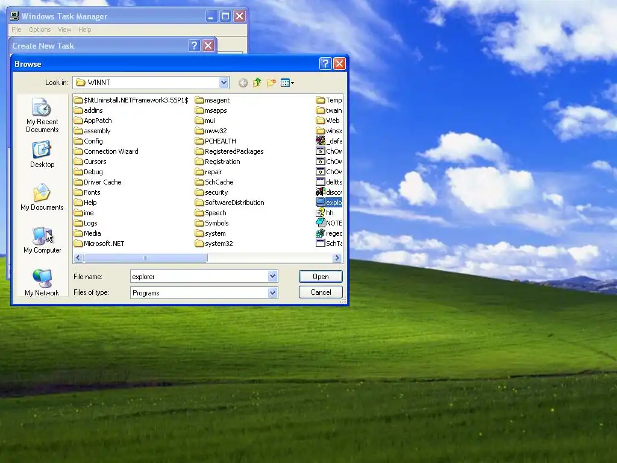Click the File name input field
Screen dimensions: 617x463
(199, 276)
